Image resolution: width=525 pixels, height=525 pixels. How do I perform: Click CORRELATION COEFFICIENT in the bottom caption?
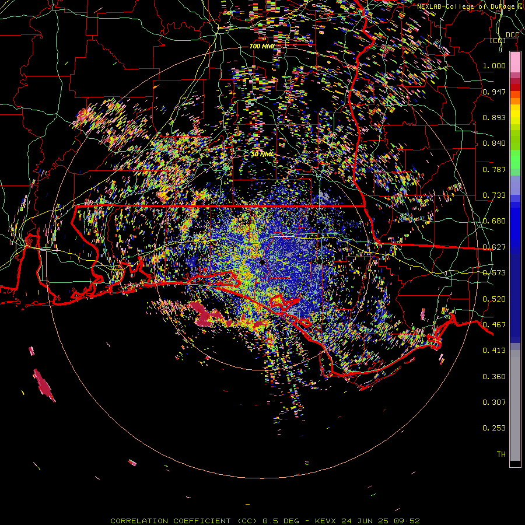170,521
